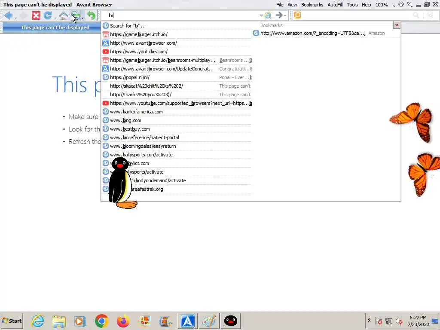Open the Go button dropdown arrow

(285, 15)
